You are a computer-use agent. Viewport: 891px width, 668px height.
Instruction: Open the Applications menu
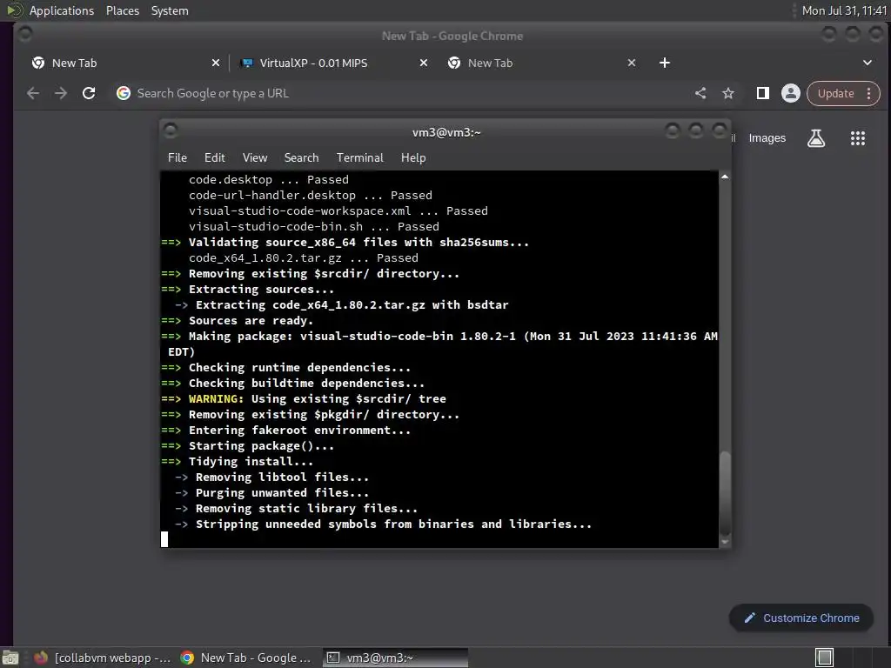point(62,10)
